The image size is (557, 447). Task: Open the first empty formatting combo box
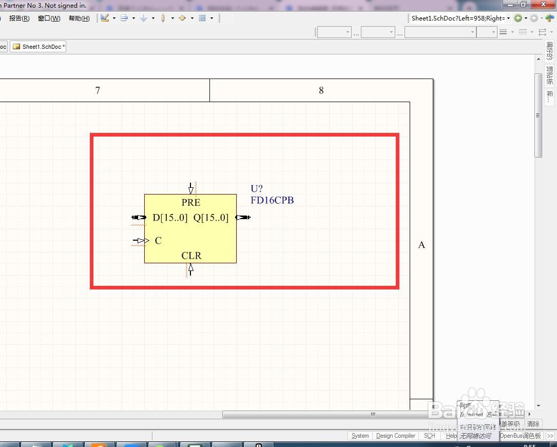[334, 32]
